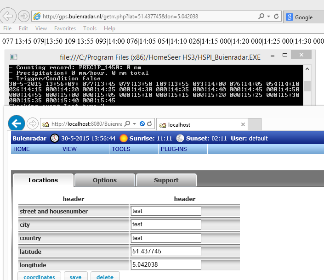Open the HOME menu in HomeSeer
Image resolution: width=324 pixels, height=280 pixels.
(x=35, y=149)
